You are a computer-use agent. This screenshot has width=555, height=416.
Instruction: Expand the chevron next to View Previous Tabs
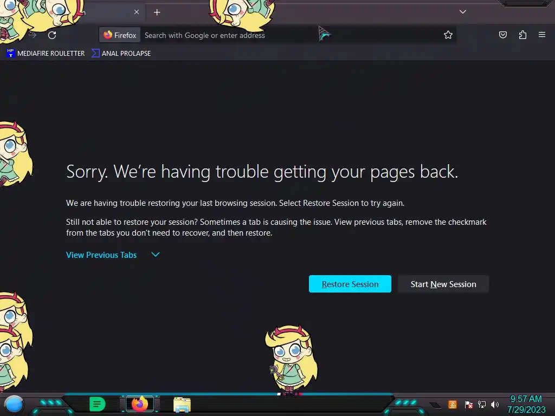(x=156, y=255)
